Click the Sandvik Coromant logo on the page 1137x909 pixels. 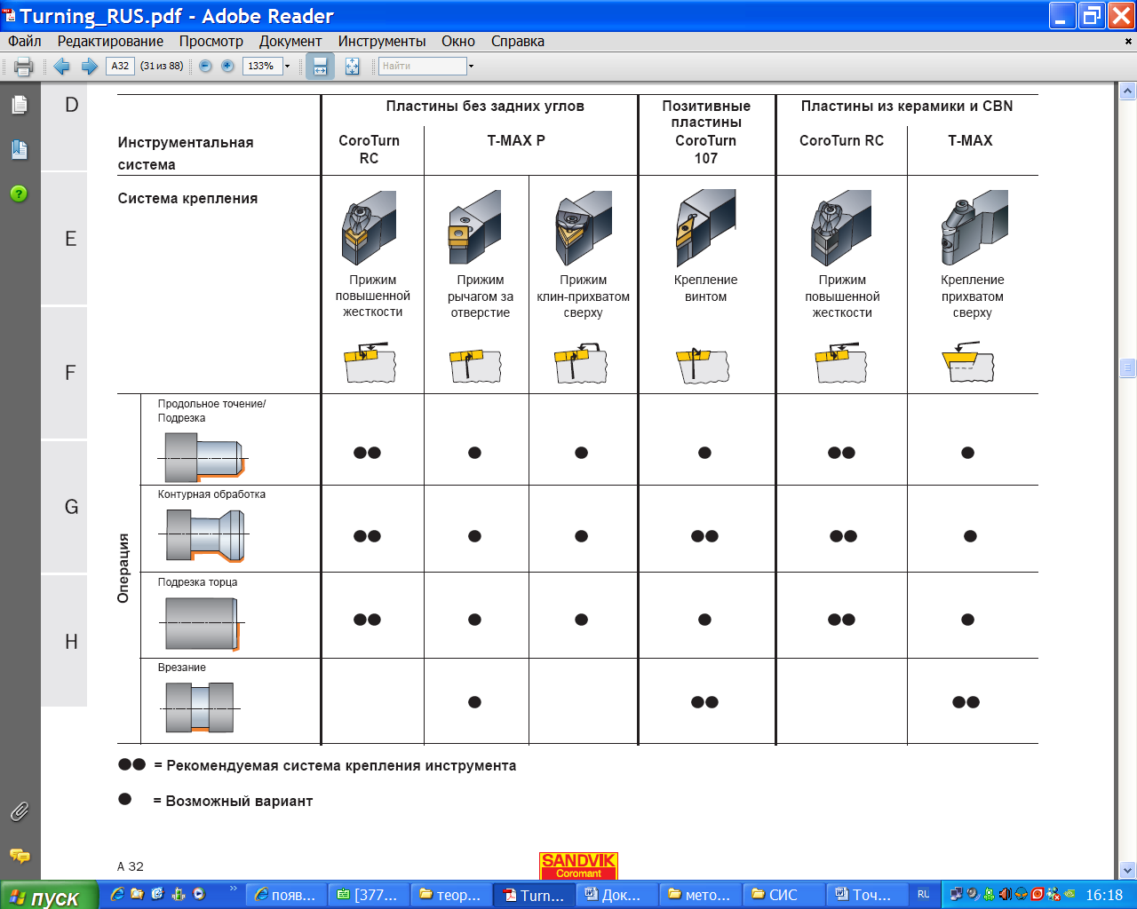click(x=578, y=866)
